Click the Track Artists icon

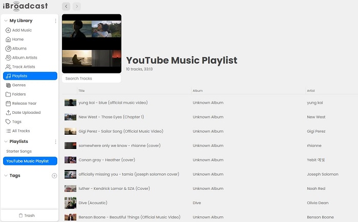click(x=8, y=67)
